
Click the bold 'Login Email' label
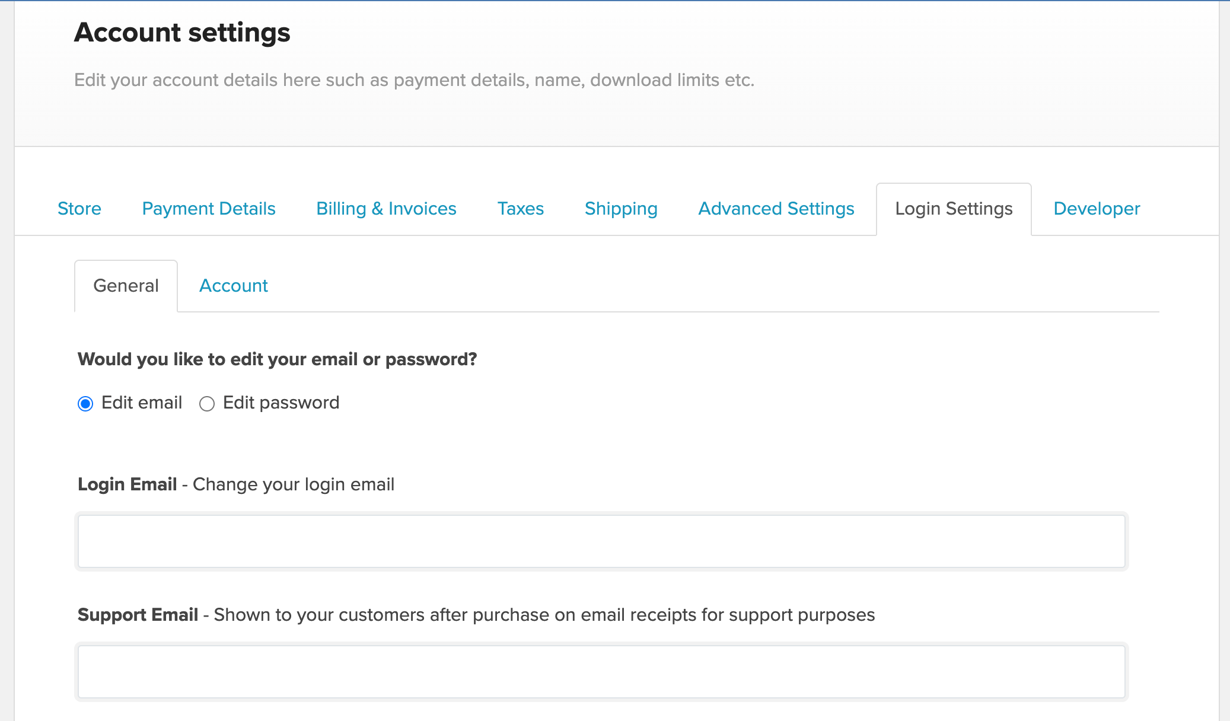(x=128, y=484)
